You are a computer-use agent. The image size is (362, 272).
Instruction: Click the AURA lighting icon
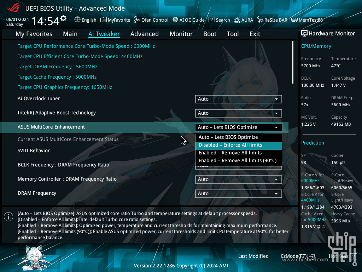tap(237, 20)
